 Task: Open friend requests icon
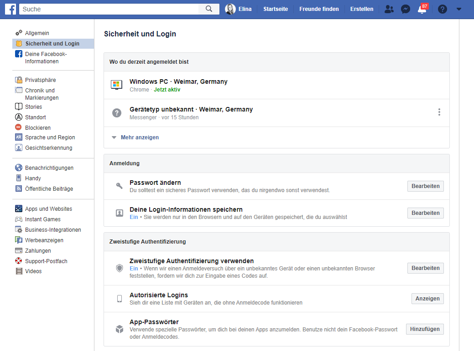389,9
